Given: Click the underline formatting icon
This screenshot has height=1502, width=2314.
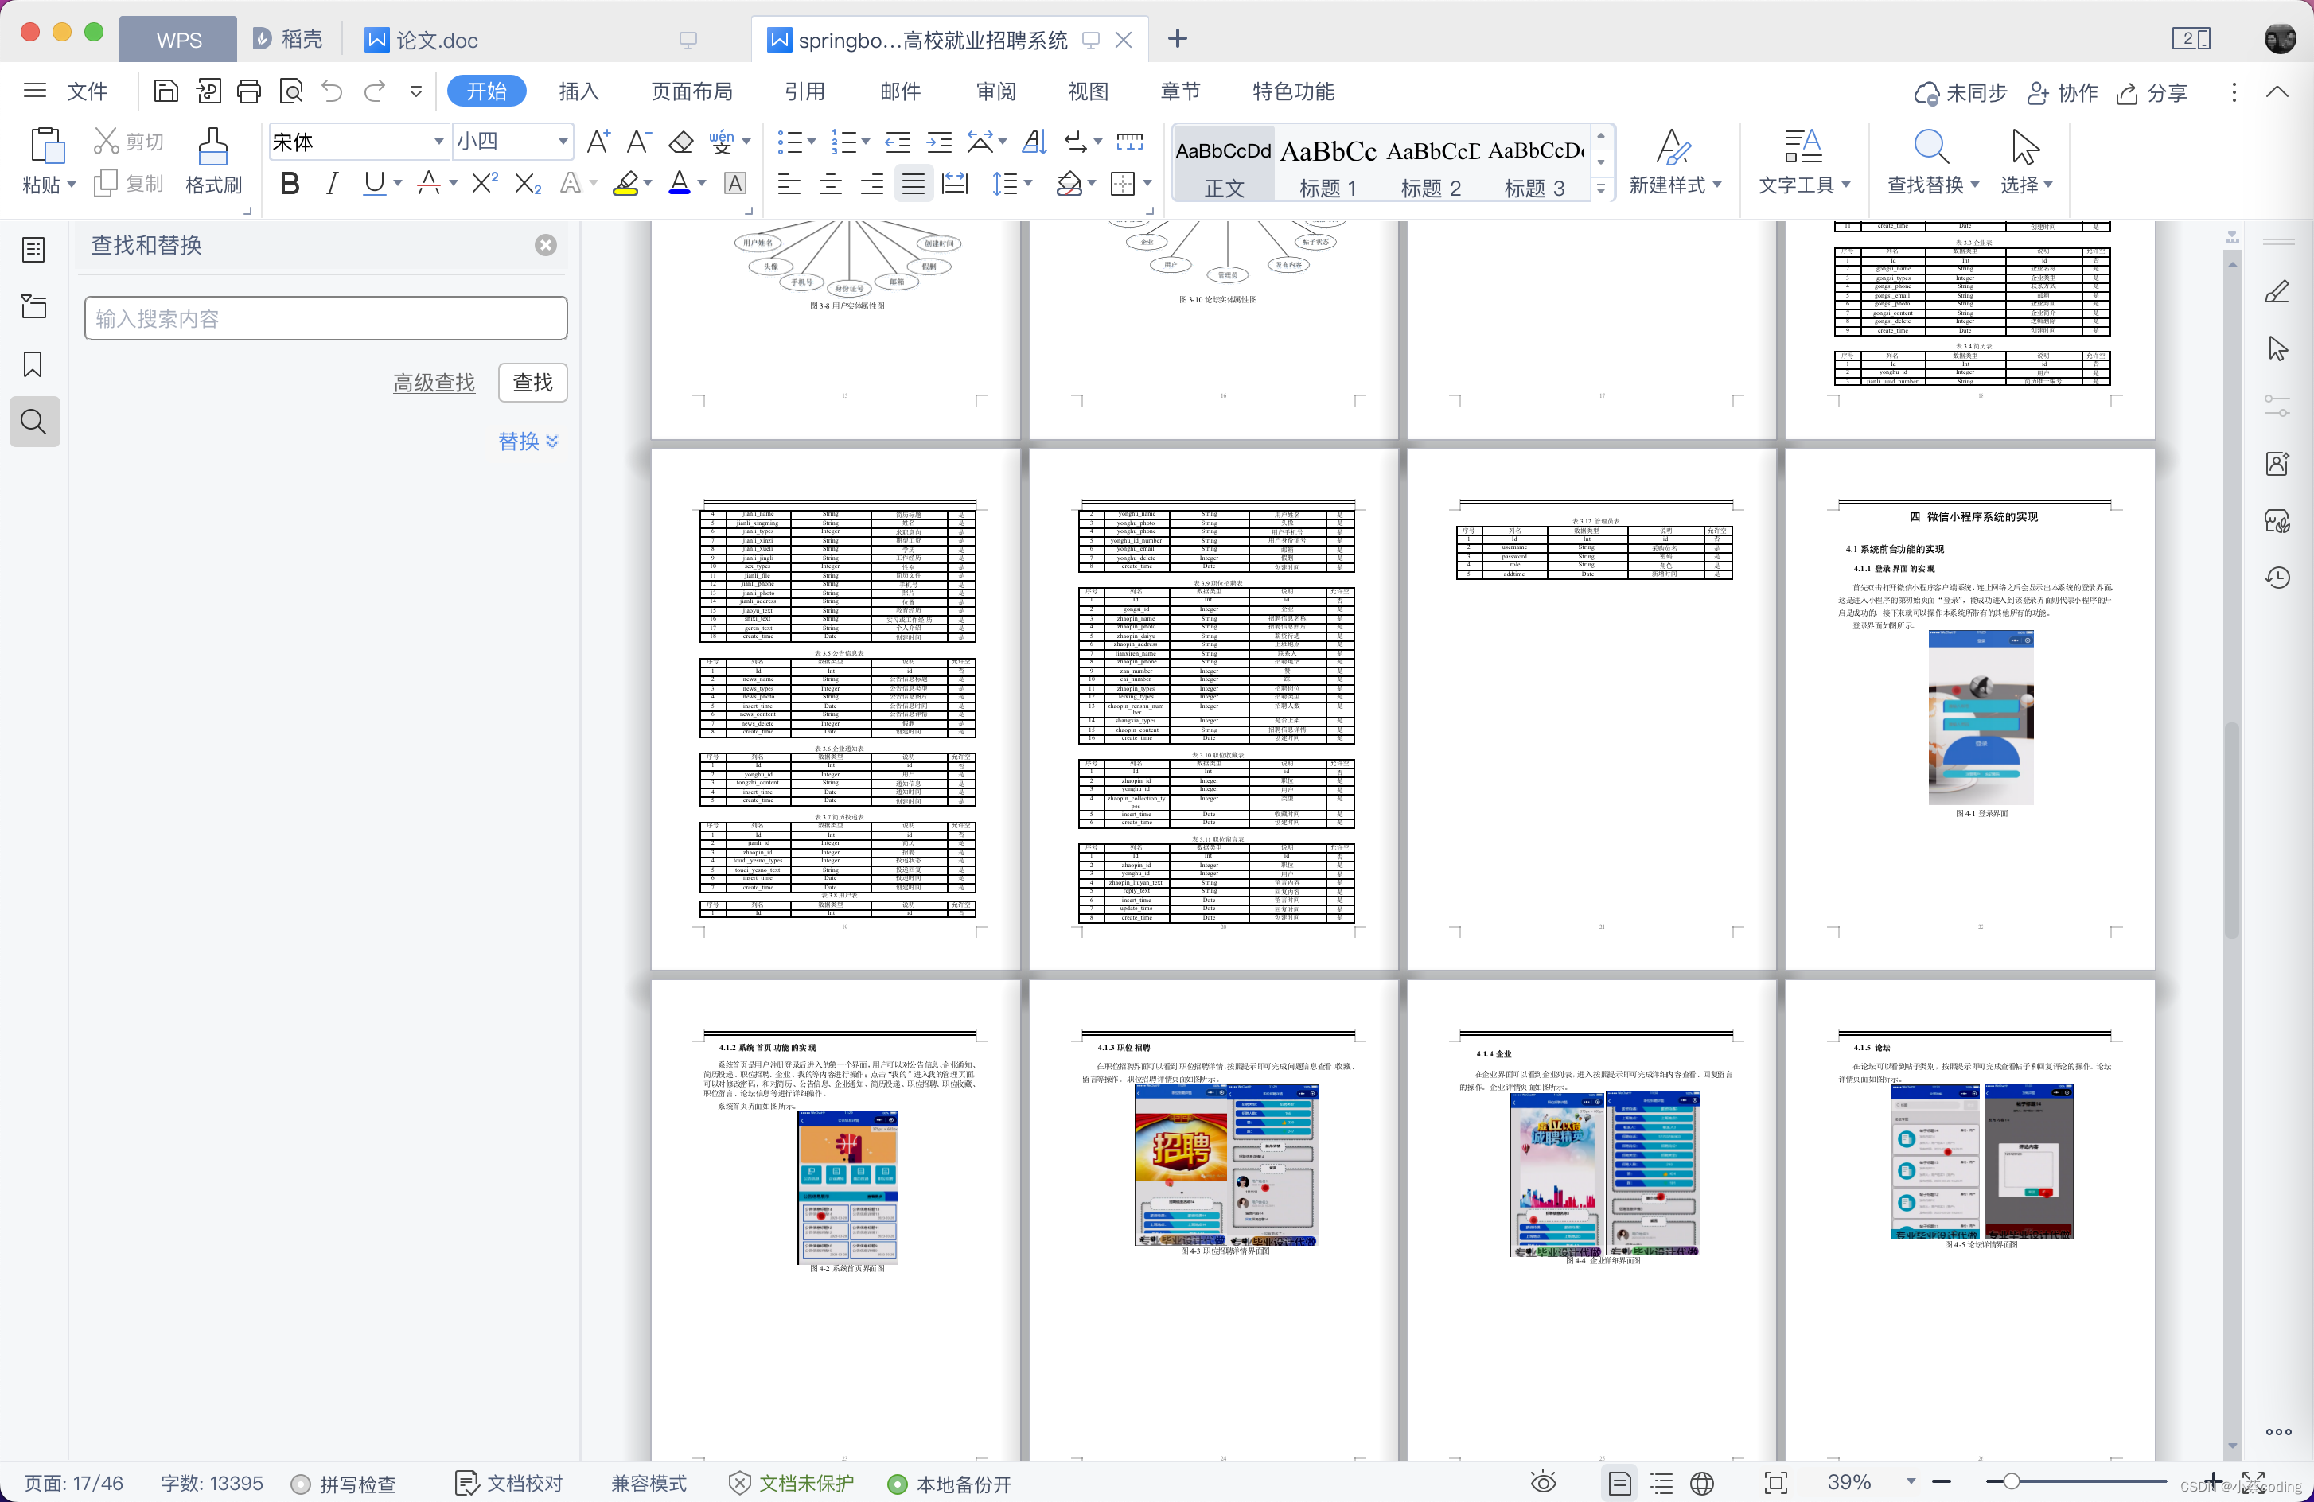Looking at the screenshot, I should point(375,185).
